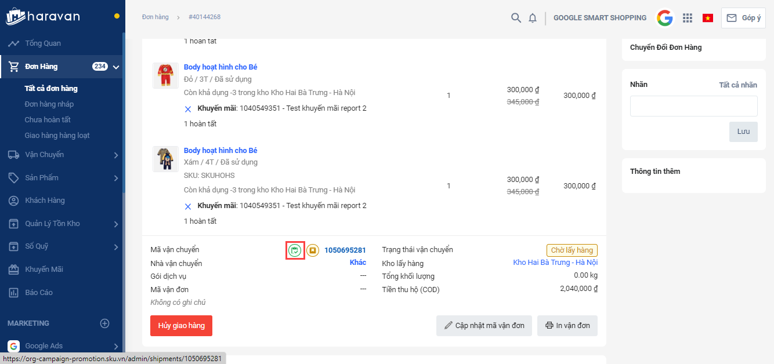Click the Nhãn tags input field
This screenshot has height=364, width=774.
693,106
